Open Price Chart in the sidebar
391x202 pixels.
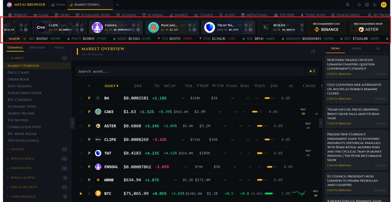[x=18, y=72]
